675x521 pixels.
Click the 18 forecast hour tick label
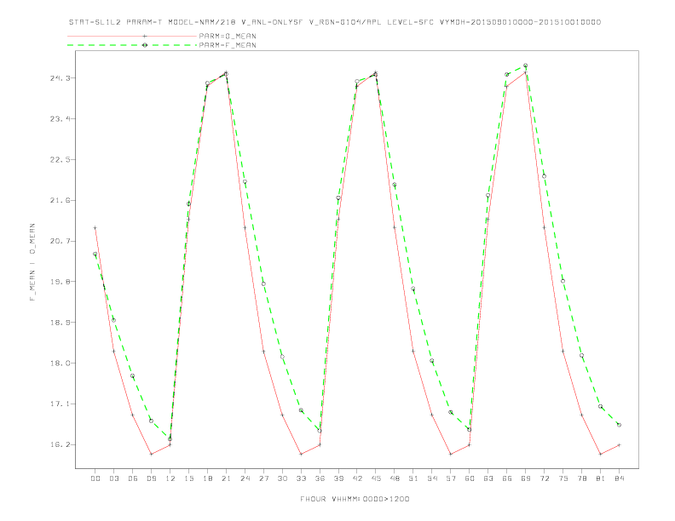click(x=207, y=478)
